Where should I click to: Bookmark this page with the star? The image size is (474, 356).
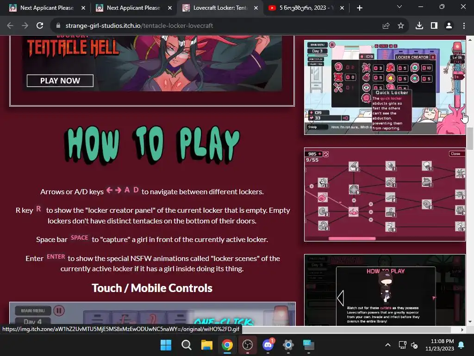tap(401, 26)
